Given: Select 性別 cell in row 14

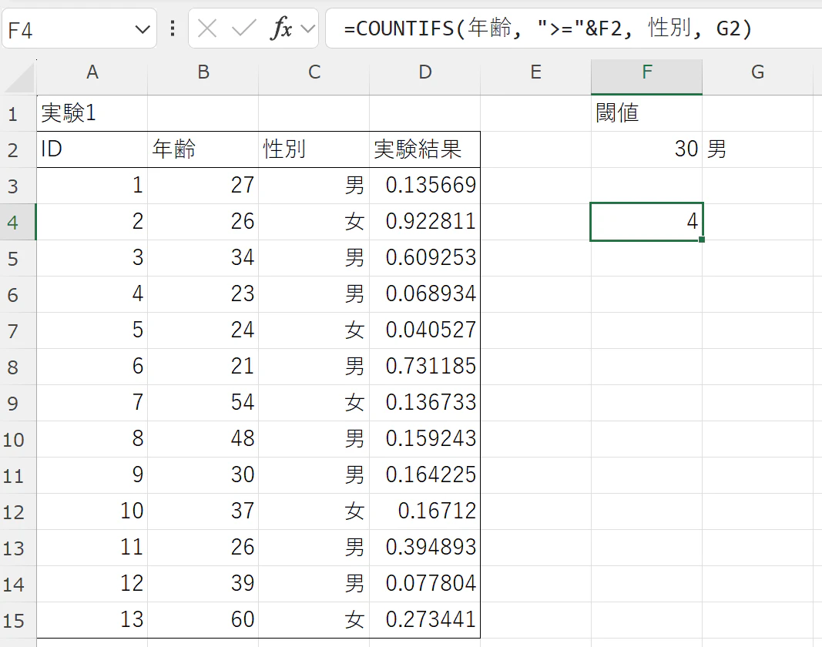Looking at the screenshot, I should tap(314, 584).
